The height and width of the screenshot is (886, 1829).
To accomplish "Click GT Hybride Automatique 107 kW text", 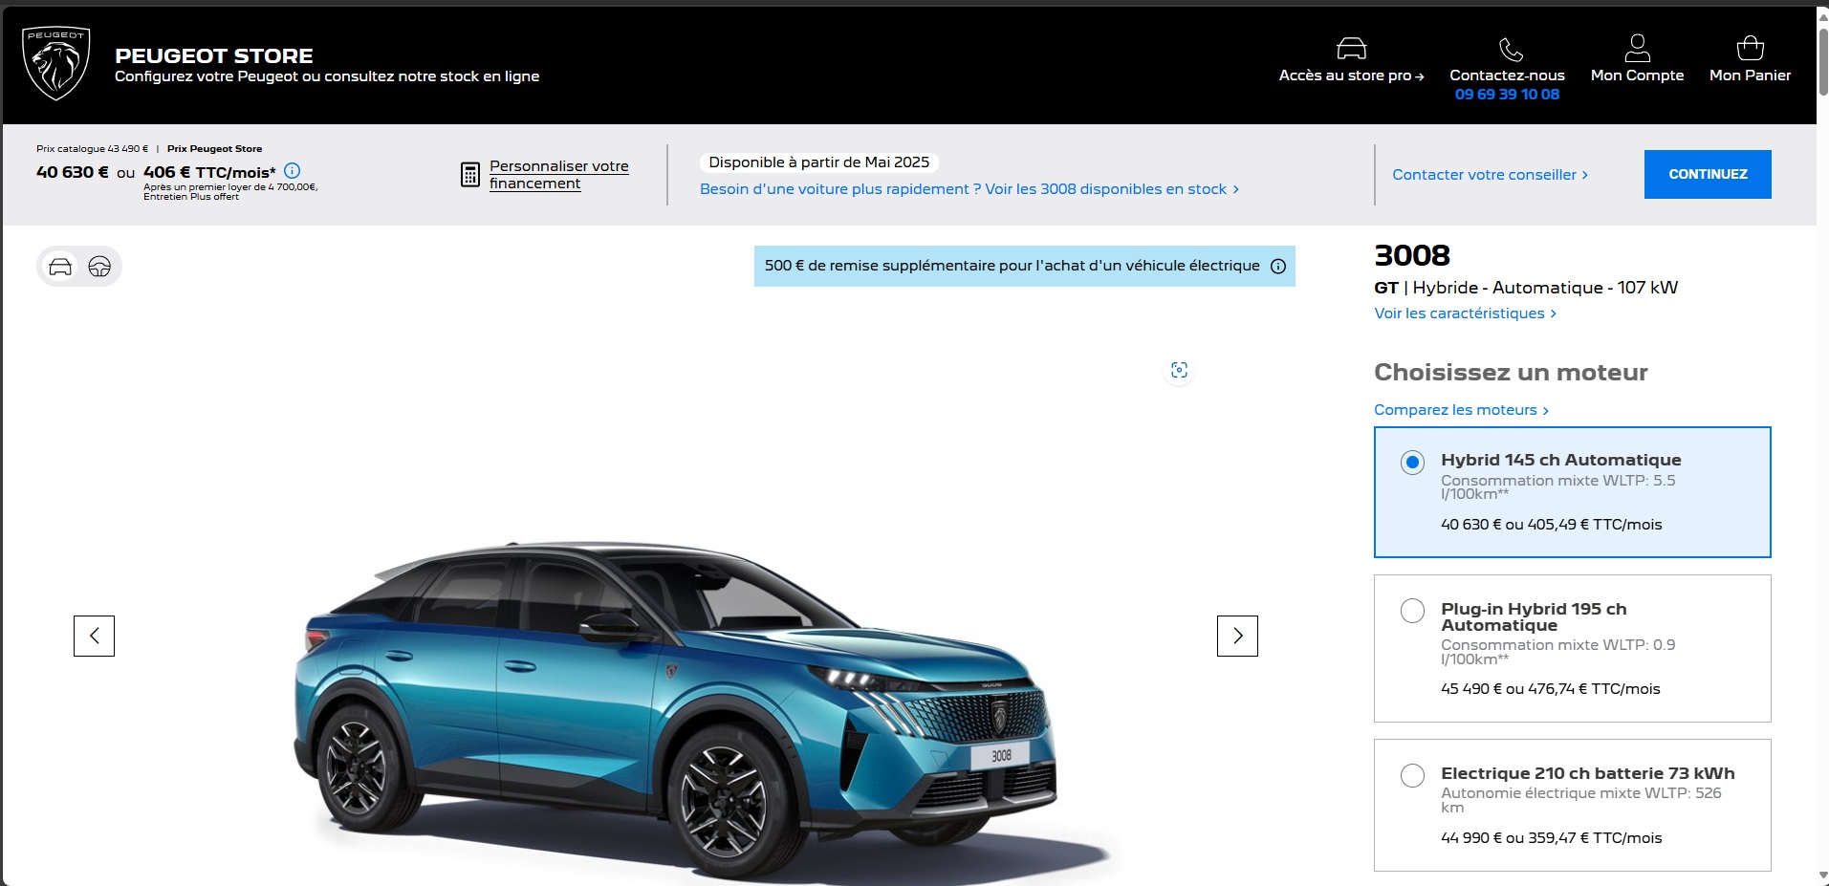I will (x=1526, y=288).
